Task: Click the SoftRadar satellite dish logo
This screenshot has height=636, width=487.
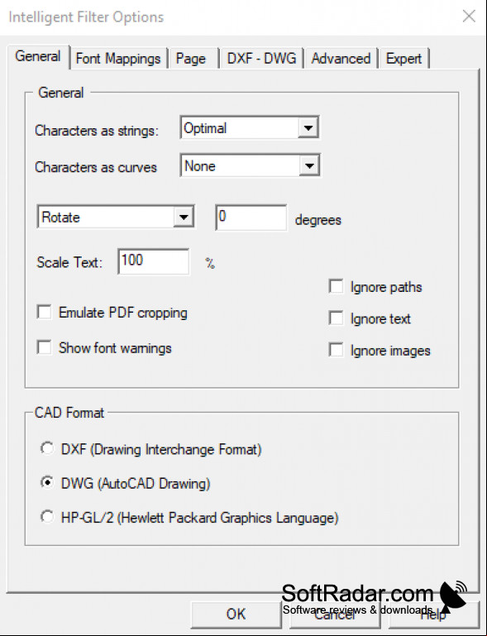Action: [x=453, y=595]
